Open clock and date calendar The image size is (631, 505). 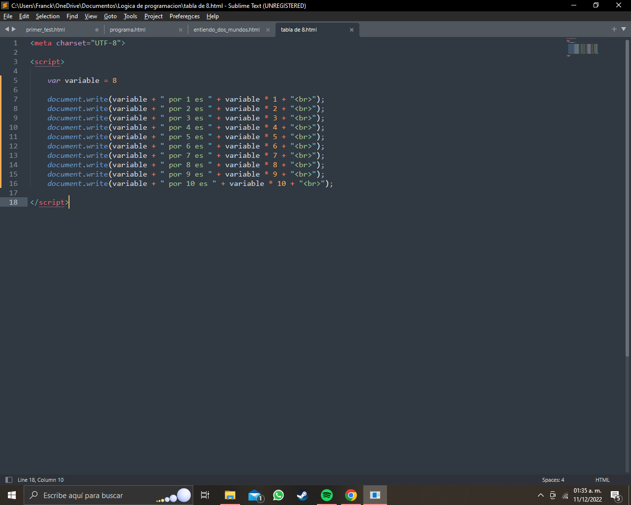(588, 495)
